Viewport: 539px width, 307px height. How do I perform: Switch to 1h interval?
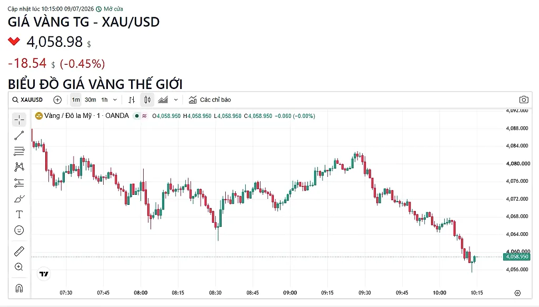click(105, 100)
